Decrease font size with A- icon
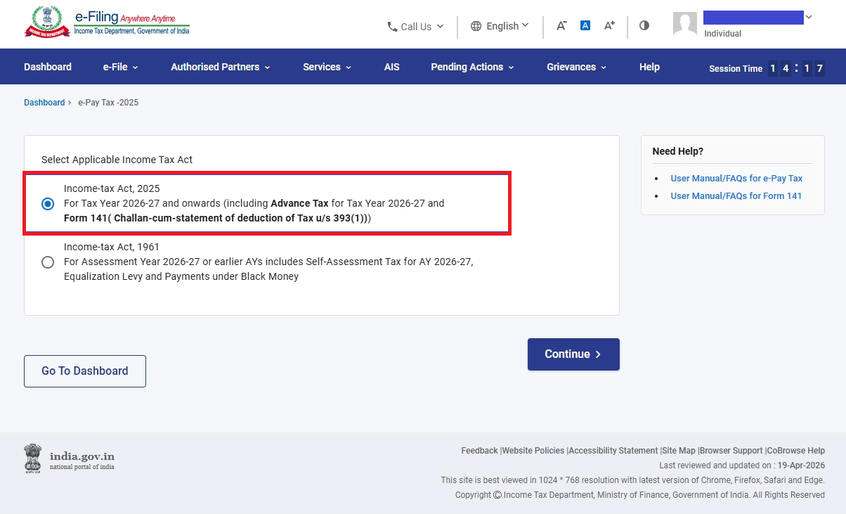Viewport: 846px width, 514px height. click(x=561, y=25)
